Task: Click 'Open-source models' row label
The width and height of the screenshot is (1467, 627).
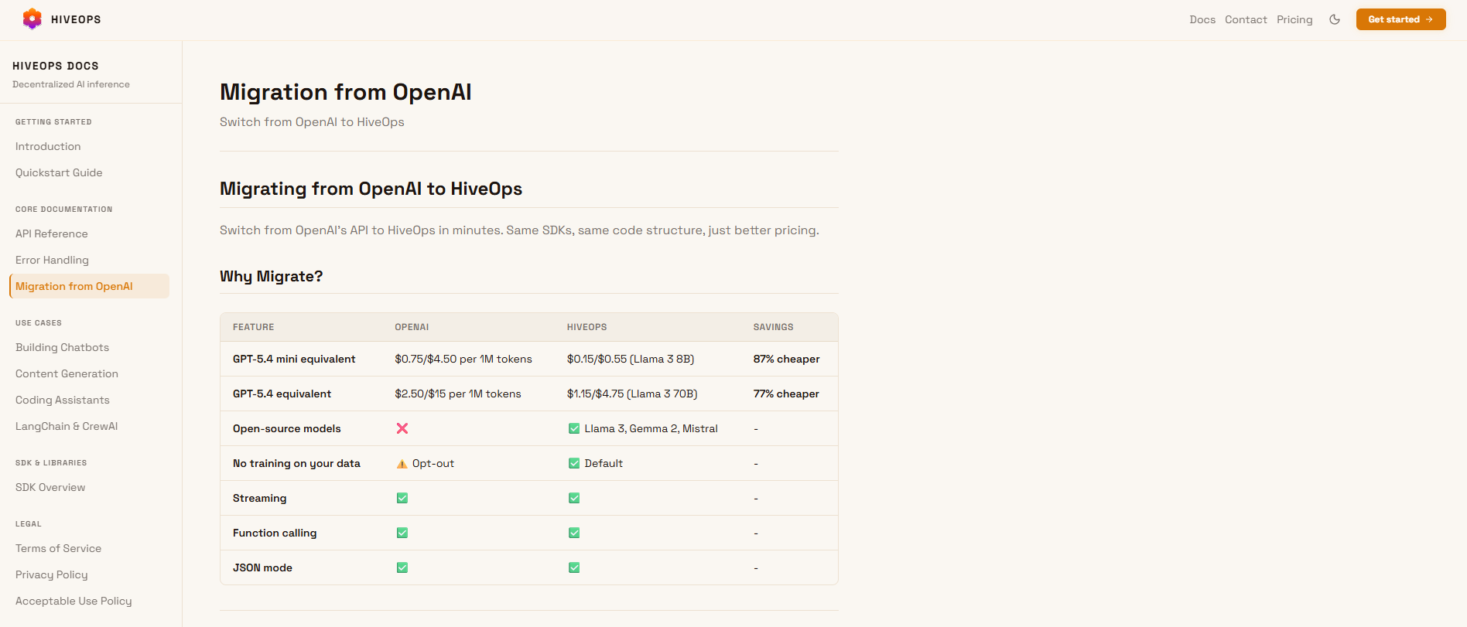Action: 286,428
